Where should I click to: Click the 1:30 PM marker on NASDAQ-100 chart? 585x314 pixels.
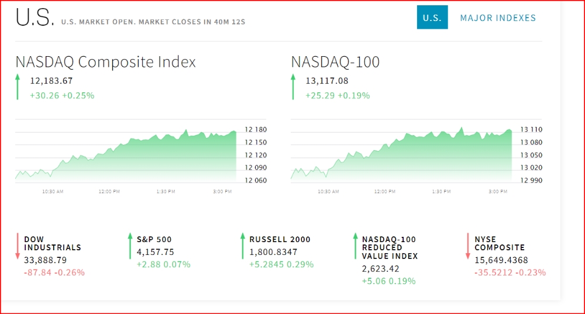(x=441, y=191)
